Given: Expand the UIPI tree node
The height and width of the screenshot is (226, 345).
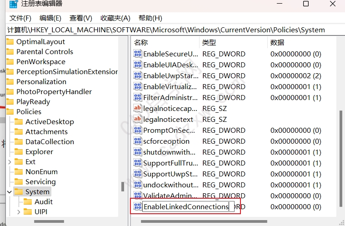Looking at the screenshot, I should coord(19,212).
